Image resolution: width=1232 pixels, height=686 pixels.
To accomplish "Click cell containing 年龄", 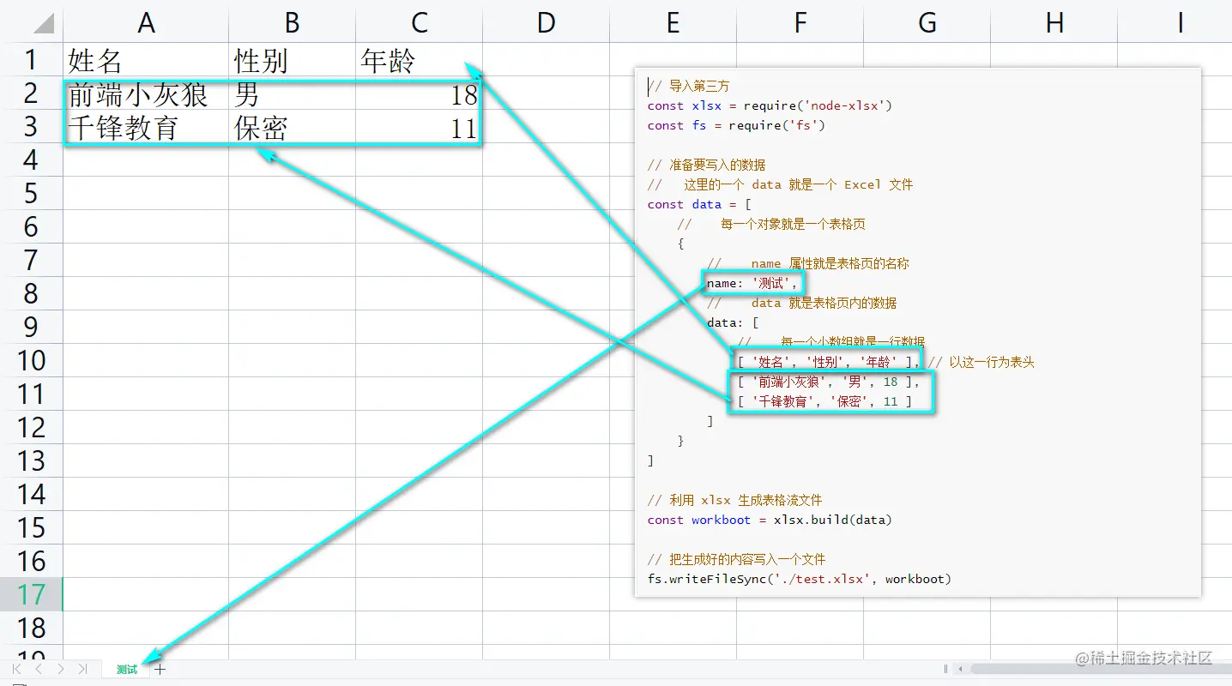I will (419, 60).
